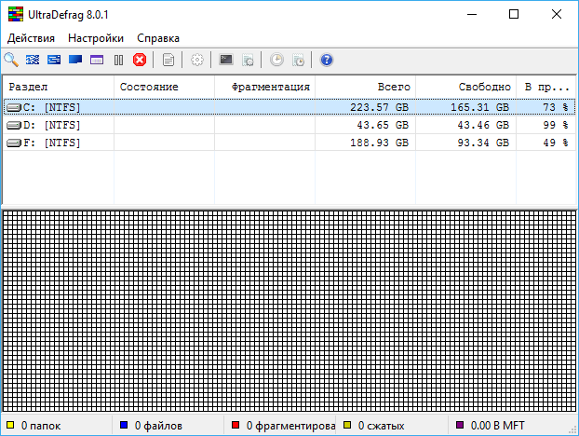Open the Действия menu

[31, 38]
